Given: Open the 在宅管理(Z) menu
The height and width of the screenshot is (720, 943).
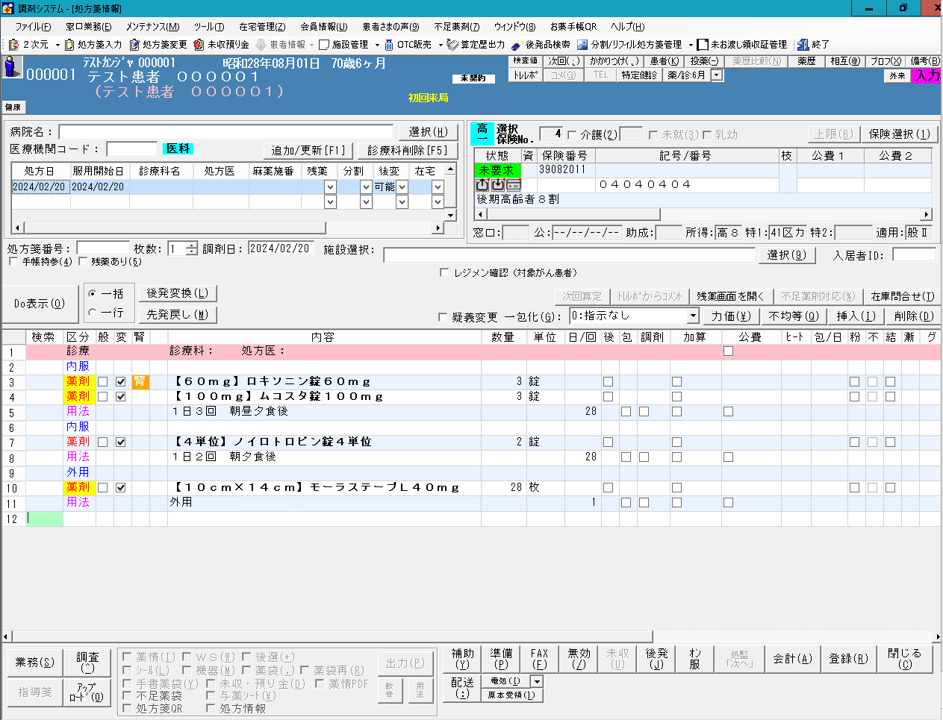Looking at the screenshot, I should click(262, 27).
